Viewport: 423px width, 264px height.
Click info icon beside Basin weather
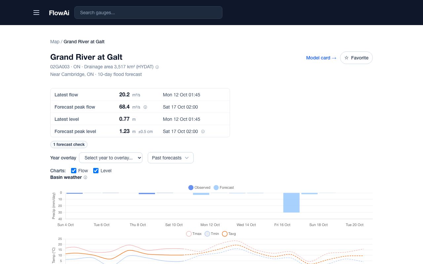[x=85, y=178]
